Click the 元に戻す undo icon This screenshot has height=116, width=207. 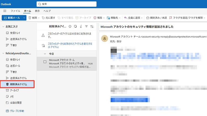pyautogui.click(x=43, y=18)
